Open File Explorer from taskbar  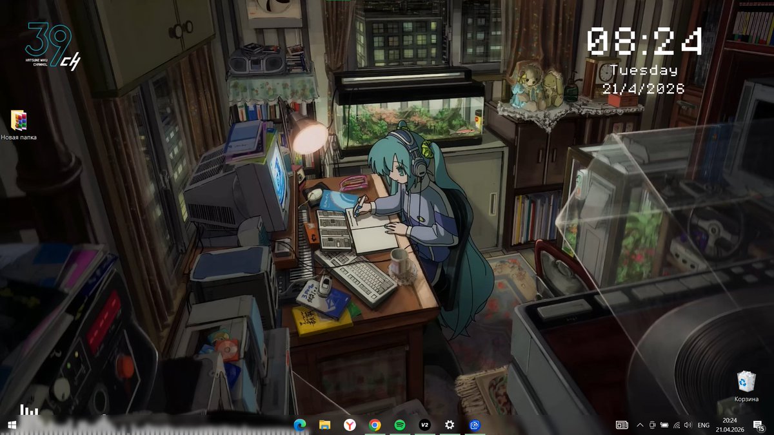[x=324, y=425]
